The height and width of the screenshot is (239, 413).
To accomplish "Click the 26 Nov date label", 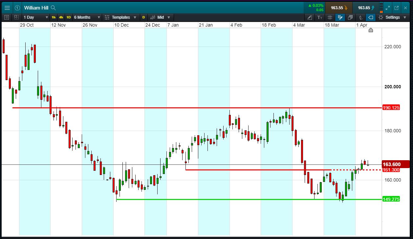I will (90, 25).
